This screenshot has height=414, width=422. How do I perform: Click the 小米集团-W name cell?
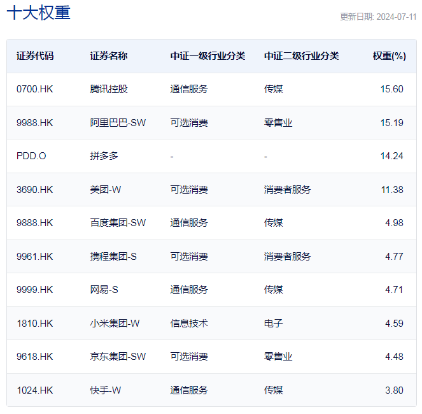coord(115,323)
